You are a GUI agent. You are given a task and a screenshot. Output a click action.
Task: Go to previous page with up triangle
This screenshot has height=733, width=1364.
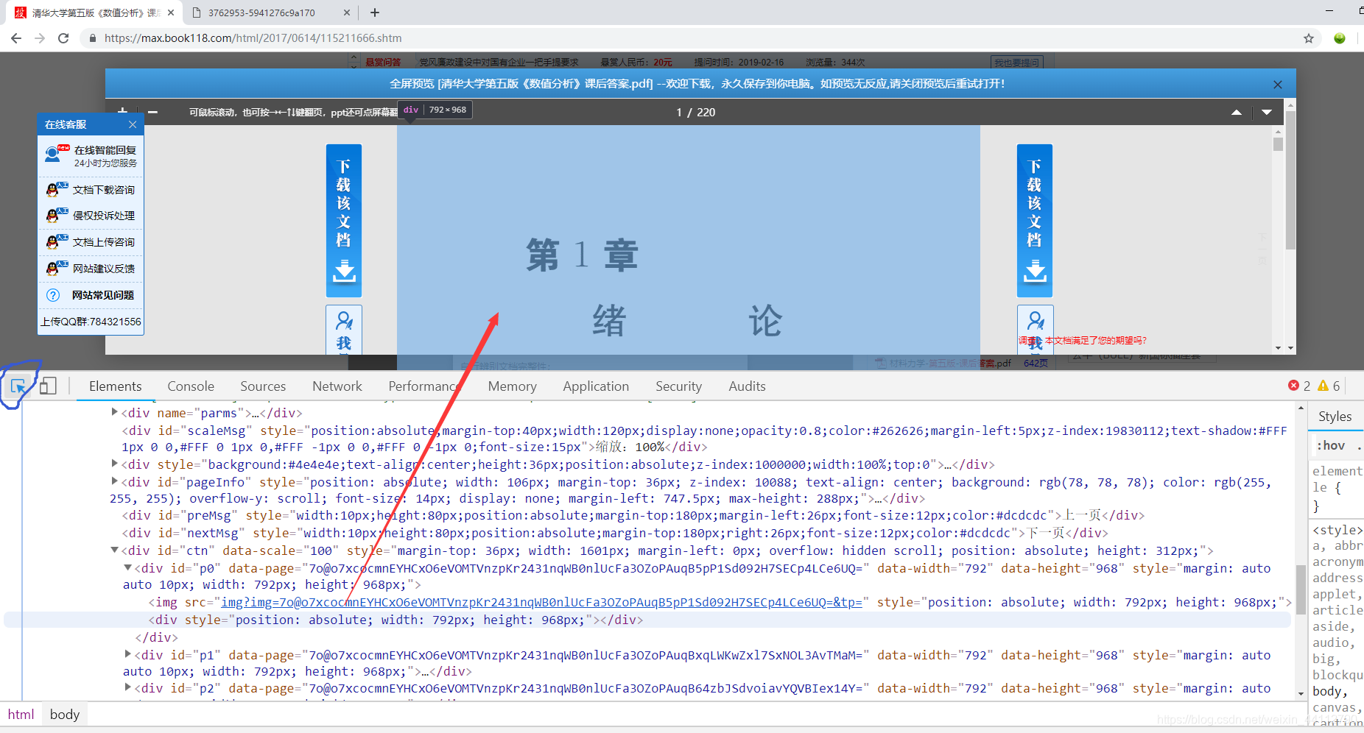tap(1237, 113)
